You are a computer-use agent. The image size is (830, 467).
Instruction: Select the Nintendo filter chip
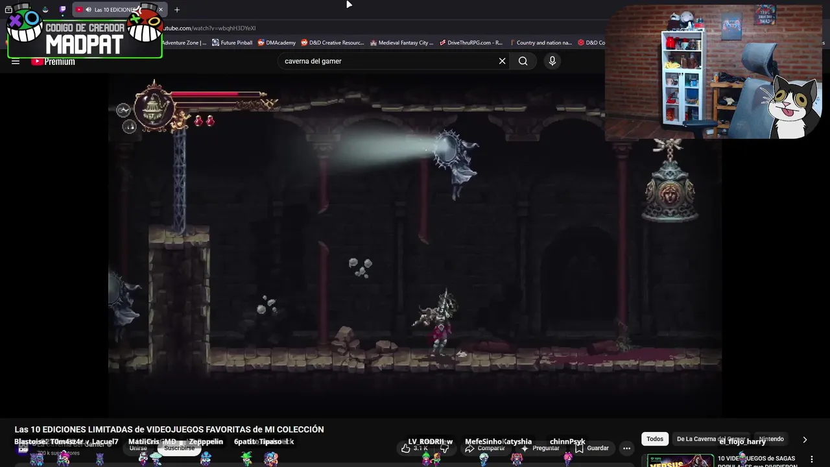click(771, 439)
